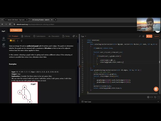Click the 'return coloring(graph,color,0,m,n);' line
This screenshot has width=161, height=121.
[x=108, y=88]
